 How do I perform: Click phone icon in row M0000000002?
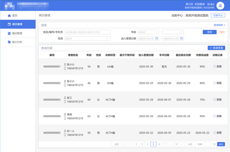[65, 85]
